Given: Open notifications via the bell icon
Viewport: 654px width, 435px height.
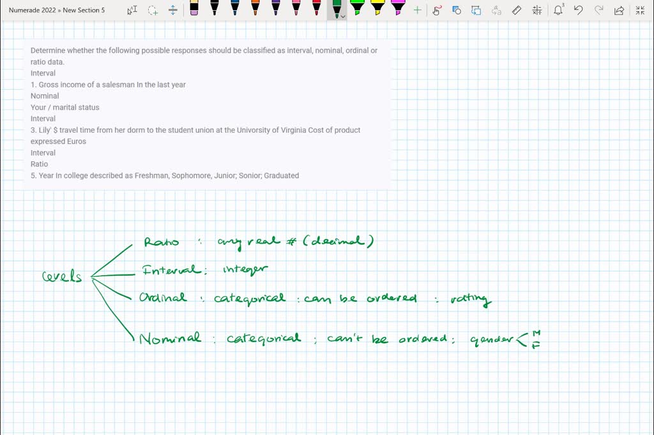Looking at the screenshot, I should coord(559,10).
